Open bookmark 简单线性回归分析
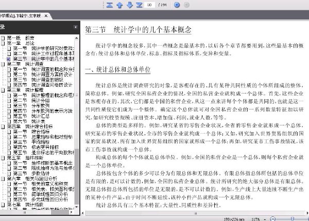The width and height of the screenshot is (309, 221). pos(41,194)
